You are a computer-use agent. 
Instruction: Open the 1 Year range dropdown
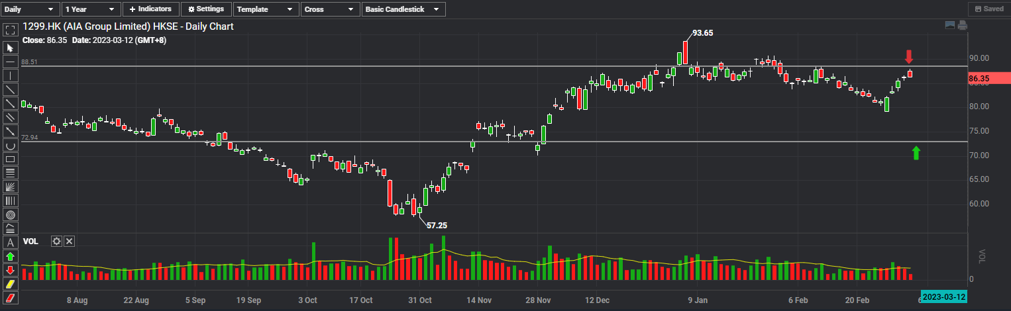click(91, 9)
